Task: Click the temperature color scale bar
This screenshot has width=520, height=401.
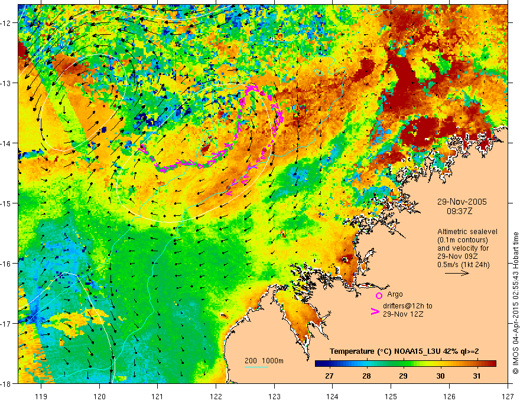Action: [x=405, y=364]
